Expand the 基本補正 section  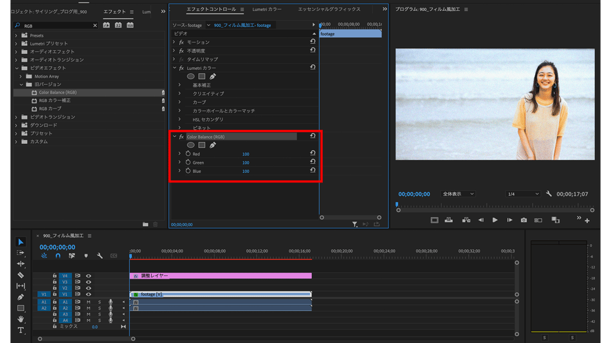(179, 85)
